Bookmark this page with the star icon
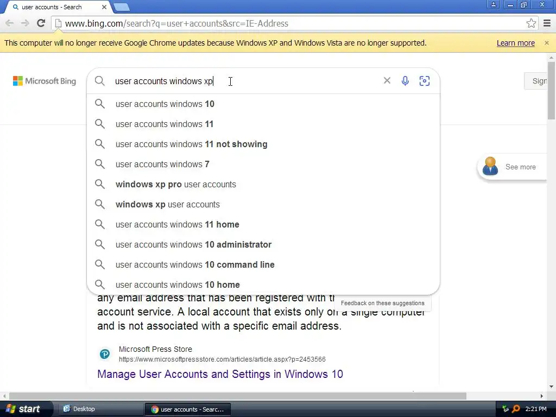This screenshot has width=556, height=417. tap(531, 23)
